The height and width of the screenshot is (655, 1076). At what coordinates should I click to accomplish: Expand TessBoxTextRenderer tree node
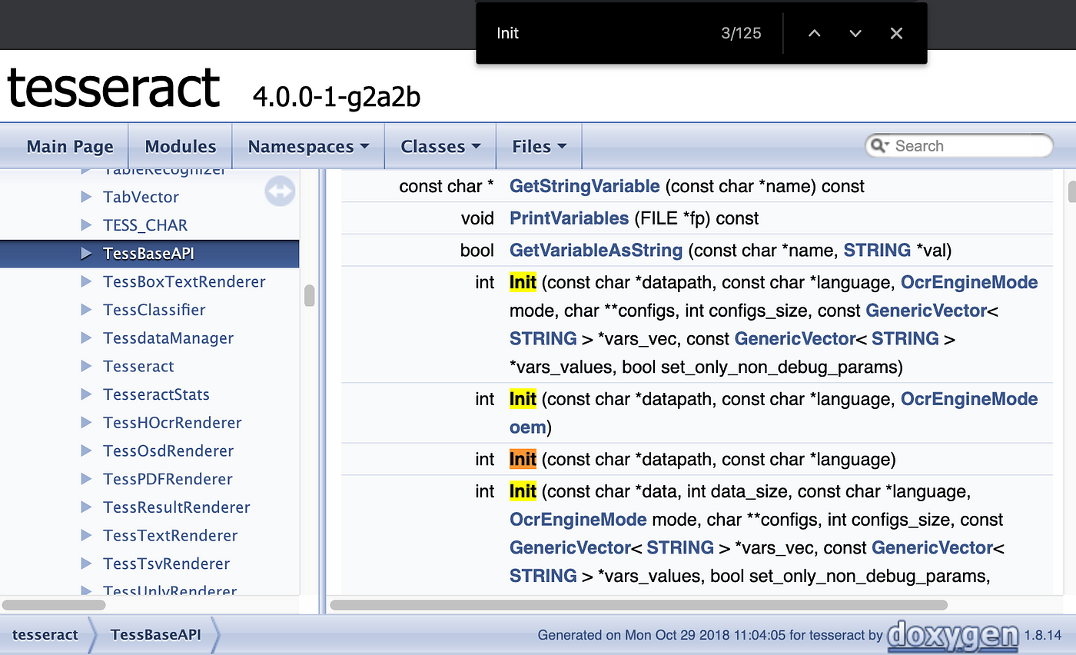(x=86, y=281)
